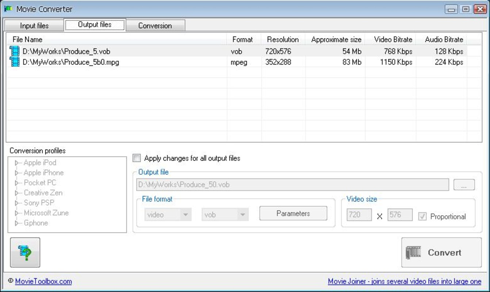Expand the Apple iPod profile
Screen dimensions: 490x292
16,163
